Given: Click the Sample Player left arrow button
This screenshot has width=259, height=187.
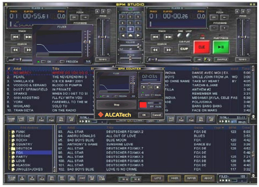Looking at the screenshot, I should (123, 35).
